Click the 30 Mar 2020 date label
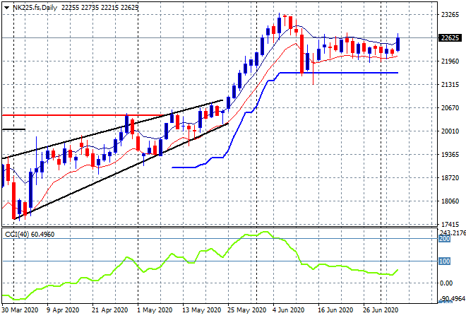466x318 pixels. tap(20, 310)
